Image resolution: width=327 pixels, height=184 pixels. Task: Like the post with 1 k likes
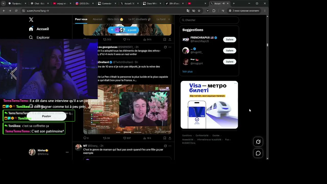pyautogui.click(x=127, y=39)
